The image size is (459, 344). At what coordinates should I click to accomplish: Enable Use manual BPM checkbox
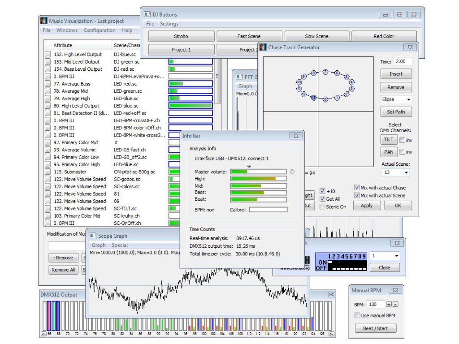point(357,315)
